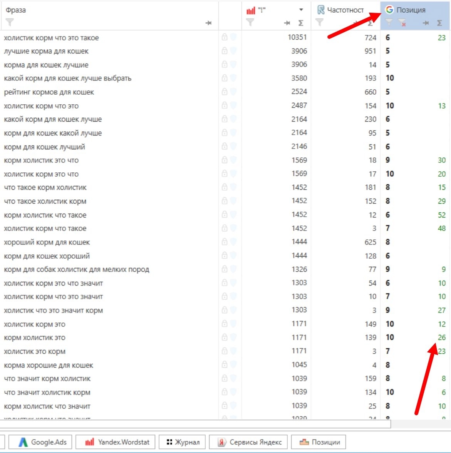Click Частотность value 660
Image resolution: width=451 pixels, height=453 pixels.
(x=371, y=92)
